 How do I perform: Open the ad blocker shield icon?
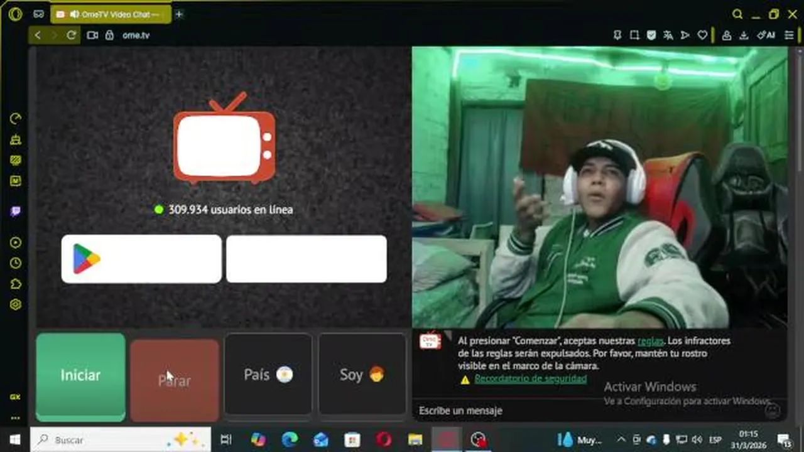(x=651, y=35)
